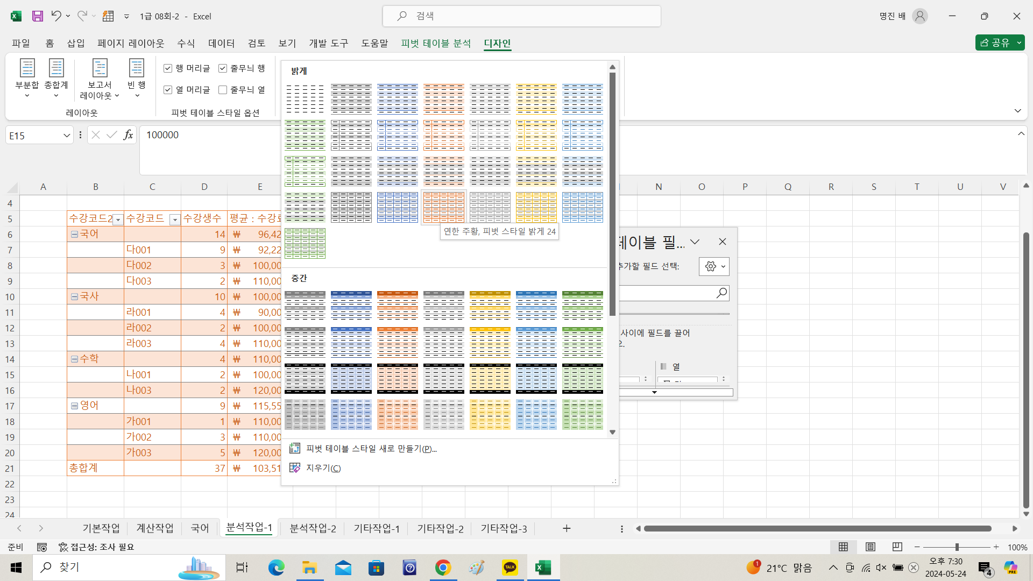1033x581 pixels.
Task: Switch to Page Layout view icon in status bar
Action: click(x=870, y=547)
